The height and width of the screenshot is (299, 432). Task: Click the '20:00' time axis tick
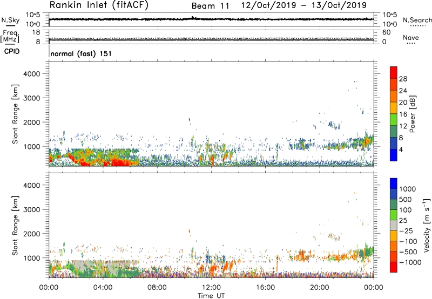pyautogui.click(x=320, y=288)
